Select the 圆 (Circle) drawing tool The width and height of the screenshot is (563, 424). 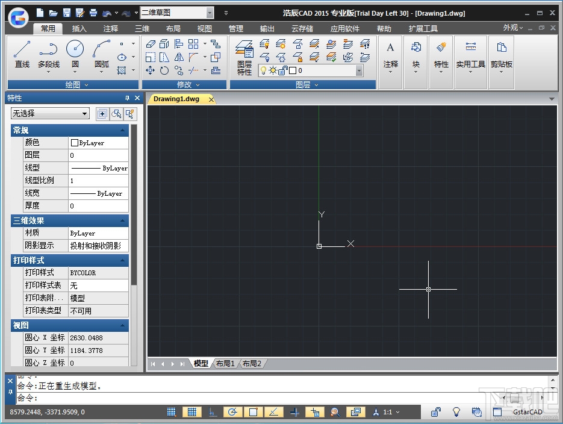coord(75,54)
